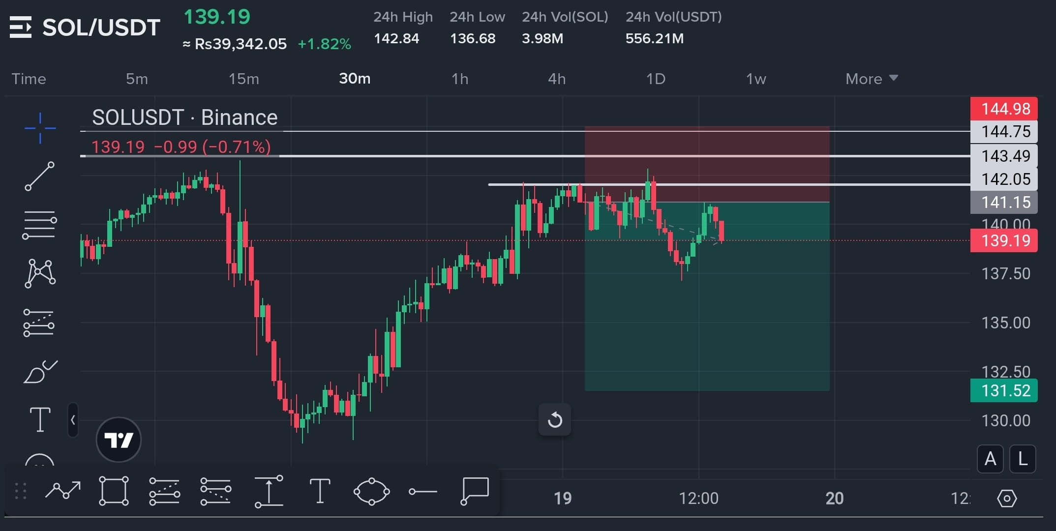Viewport: 1056px width, 531px height.
Task: Click the 24h Vol(SOL) value 3.98M
Action: [543, 38]
